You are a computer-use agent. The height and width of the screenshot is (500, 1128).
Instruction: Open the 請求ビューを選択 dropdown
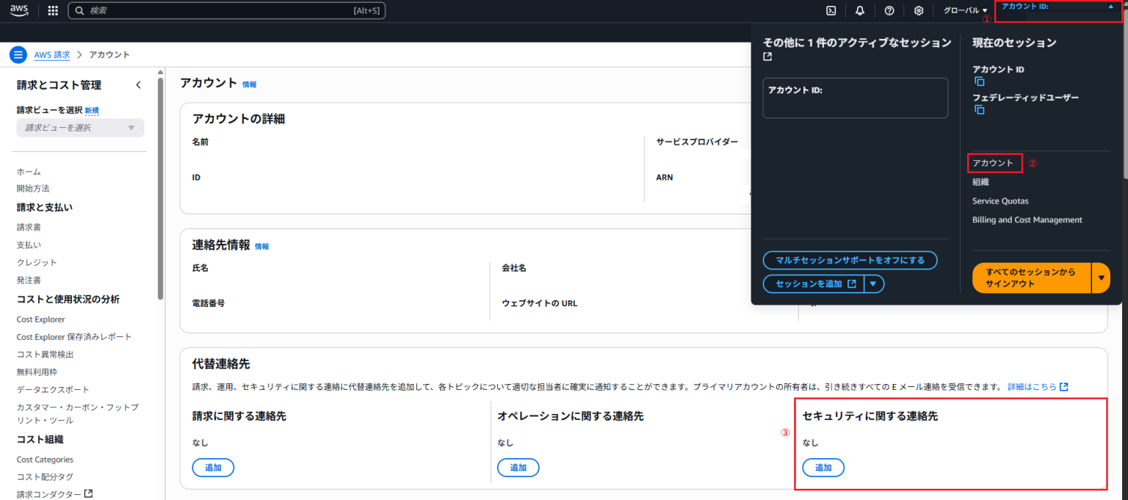click(x=79, y=127)
